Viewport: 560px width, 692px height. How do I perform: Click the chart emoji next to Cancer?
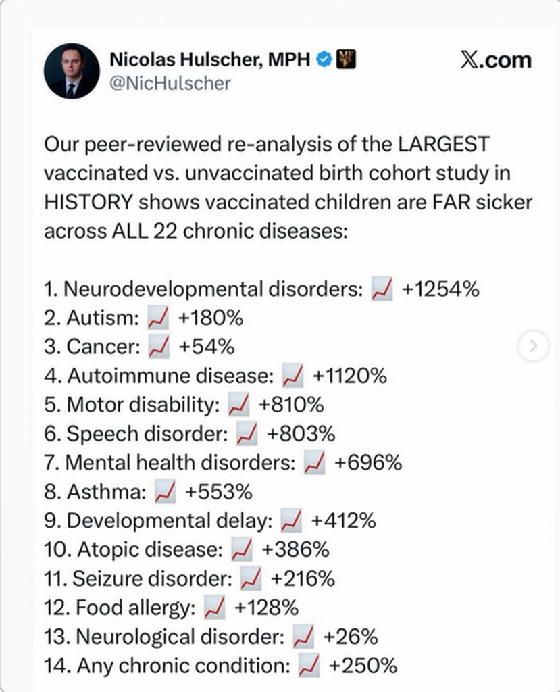coord(159,347)
